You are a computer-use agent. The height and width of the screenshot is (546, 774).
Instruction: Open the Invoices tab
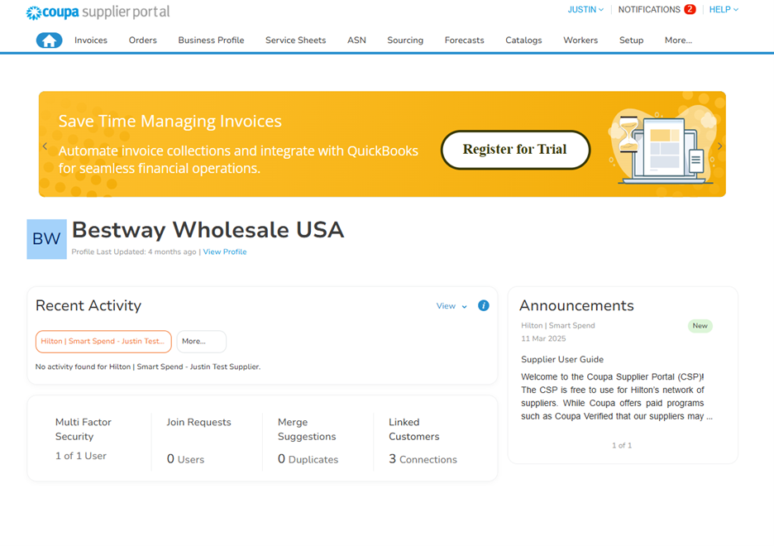pos(91,40)
